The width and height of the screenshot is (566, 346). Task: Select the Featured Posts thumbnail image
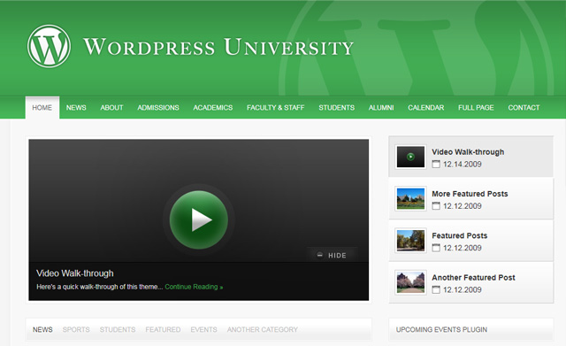[x=410, y=241]
